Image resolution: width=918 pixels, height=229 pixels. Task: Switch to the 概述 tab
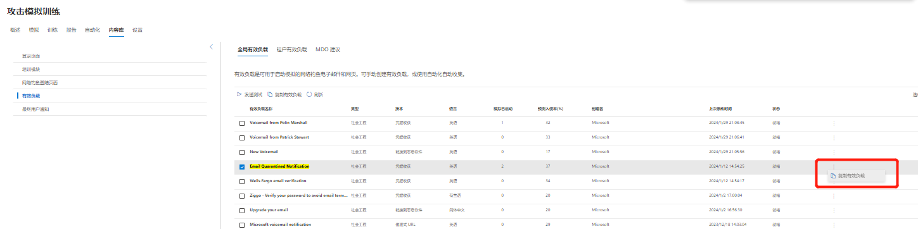tap(16, 30)
